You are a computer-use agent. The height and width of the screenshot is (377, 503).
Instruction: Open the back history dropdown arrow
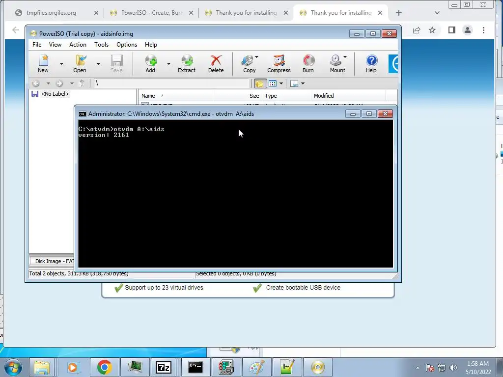pyautogui.click(x=48, y=83)
